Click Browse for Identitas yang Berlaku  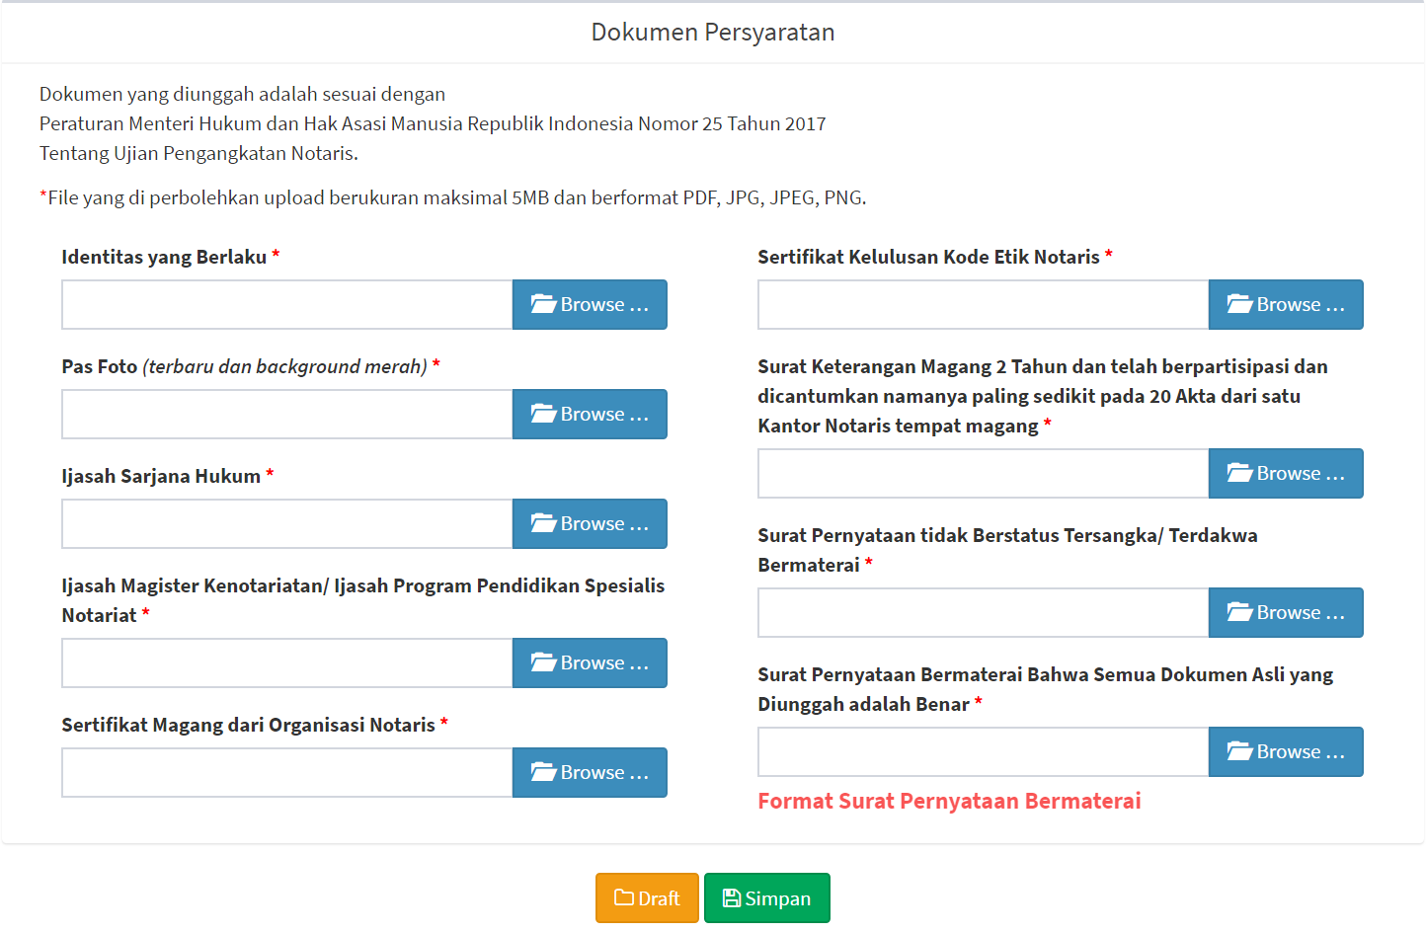(x=590, y=304)
